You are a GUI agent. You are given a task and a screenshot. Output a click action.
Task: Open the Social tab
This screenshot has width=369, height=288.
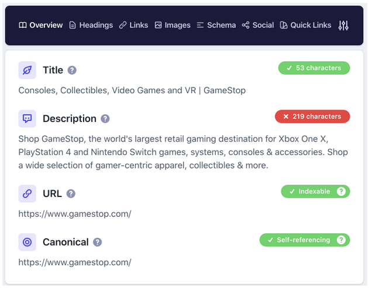258,25
